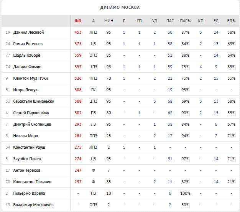Open player Константин Тюкавин
Image resolution: width=240 pixels, height=212 pixels.
(32, 182)
